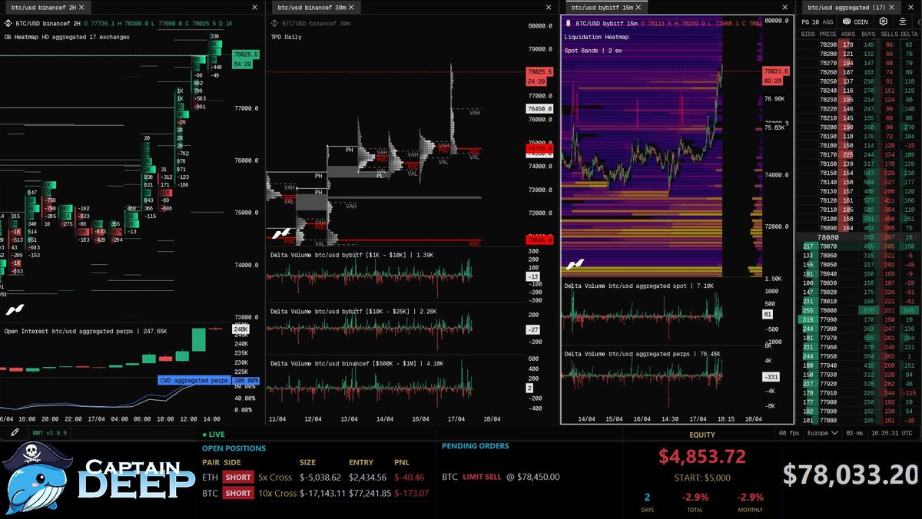The width and height of the screenshot is (922, 519).
Task: Click the Bybit exchange icon on 15m chart
Action: (568, 24)
